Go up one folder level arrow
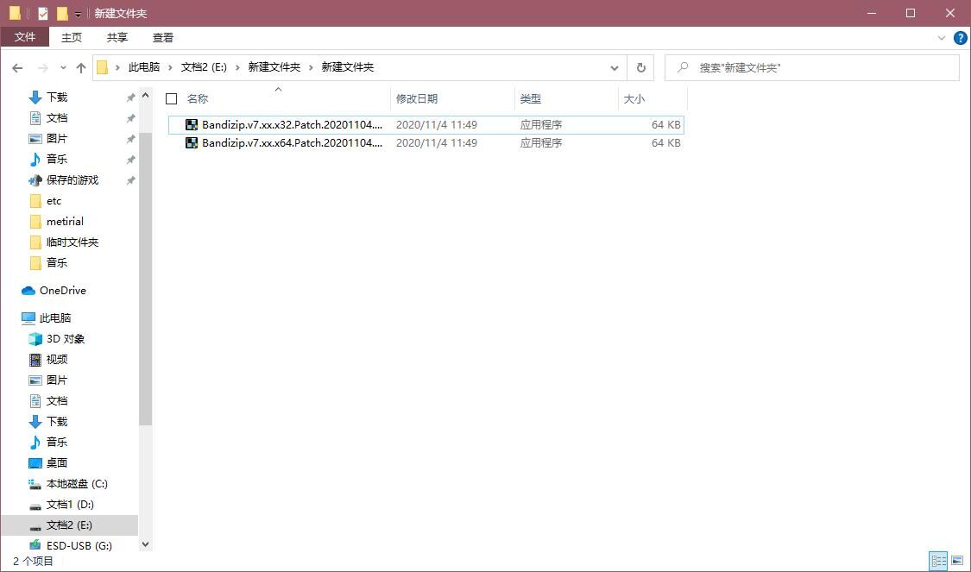The image size is (971, 572). pos(81,67)
